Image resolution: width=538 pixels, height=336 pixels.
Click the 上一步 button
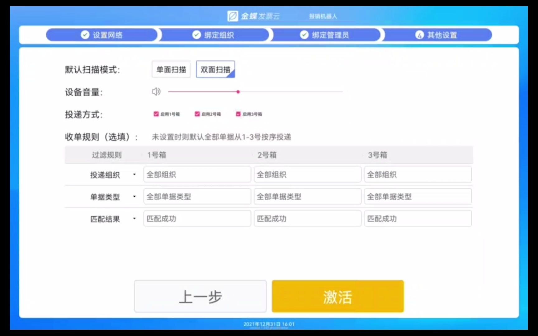click(200, 296)
